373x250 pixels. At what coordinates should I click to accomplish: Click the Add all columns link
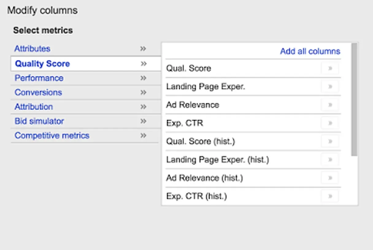[310, 51]
